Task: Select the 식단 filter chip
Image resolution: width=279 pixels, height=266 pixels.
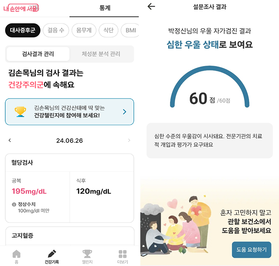Action: tap(109, 30)
